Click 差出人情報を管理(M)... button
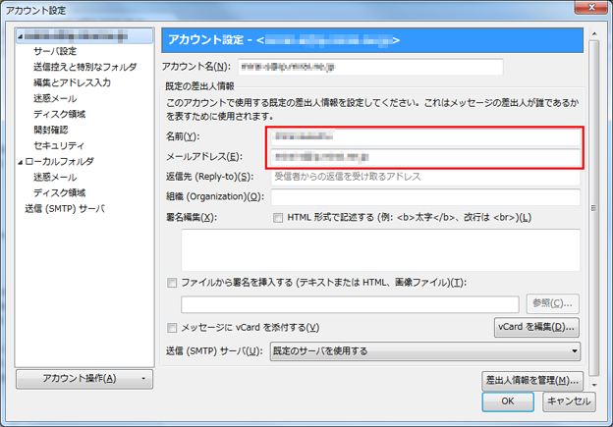613x427 pixels. pos(532,380)
